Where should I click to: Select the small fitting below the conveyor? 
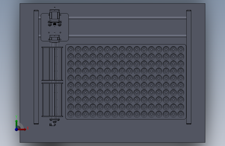pyautogui.click(x=53, y=125)
